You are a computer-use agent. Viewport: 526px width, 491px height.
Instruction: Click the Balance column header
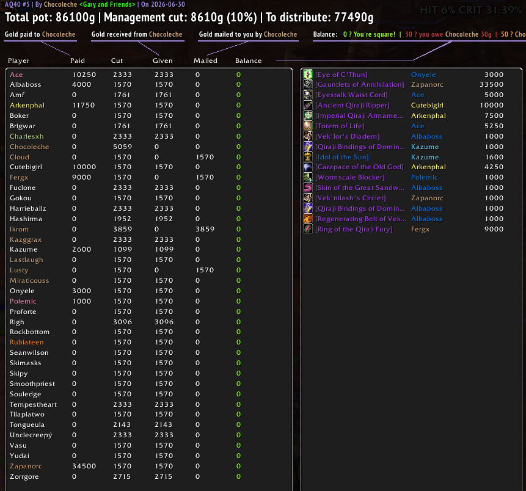pyautogui.click(x=248, y=60)
